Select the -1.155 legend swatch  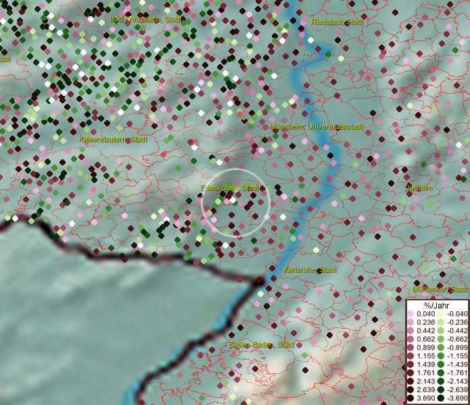441,356
